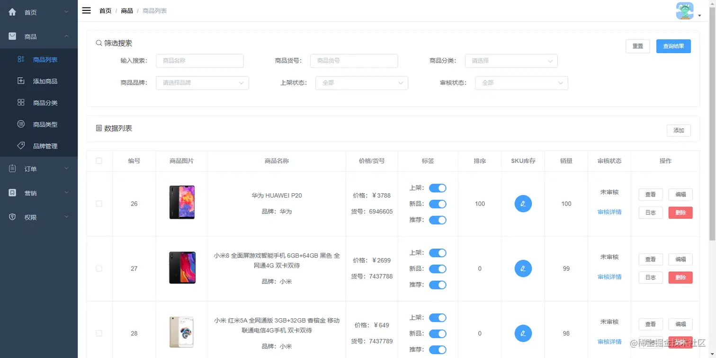Check the row checkbox for product 27
Screen dimensions: 716x358
pos(99,268)
